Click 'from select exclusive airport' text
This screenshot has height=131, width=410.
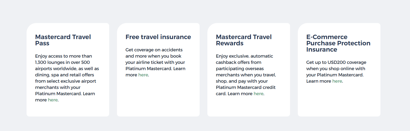point(65,81)
